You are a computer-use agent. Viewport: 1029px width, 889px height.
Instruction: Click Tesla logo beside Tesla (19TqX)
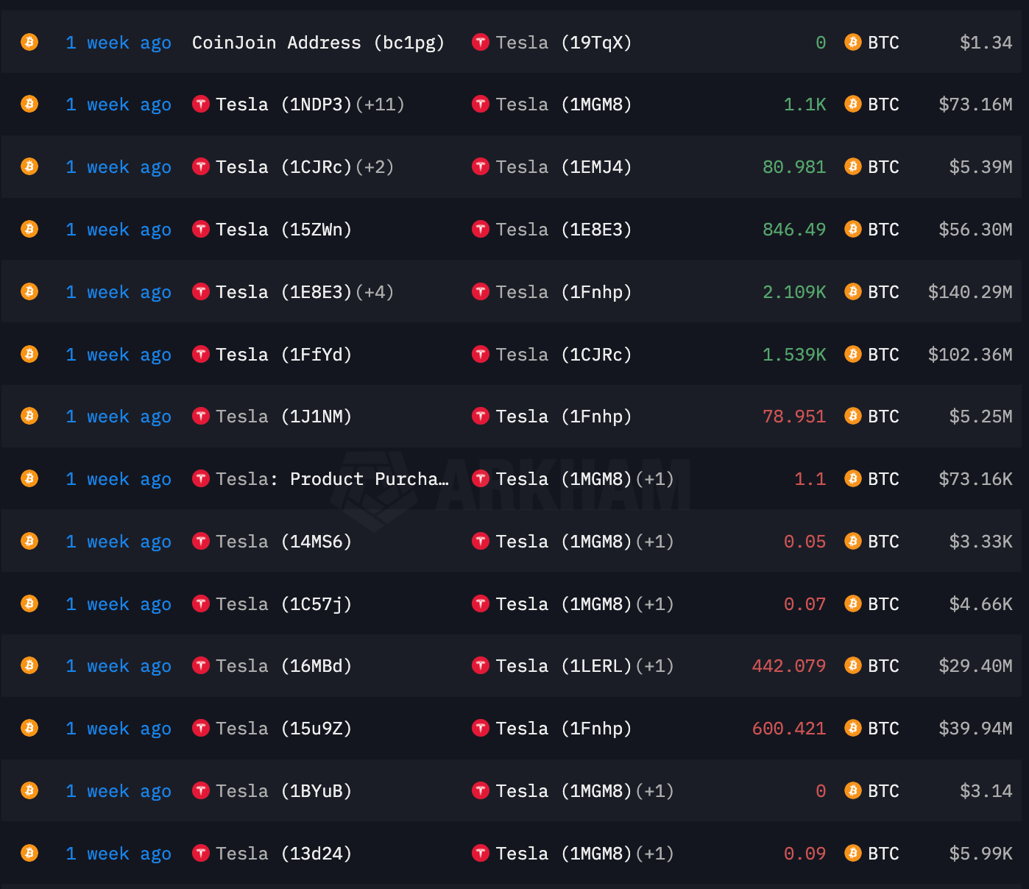(x=481, y=42)
